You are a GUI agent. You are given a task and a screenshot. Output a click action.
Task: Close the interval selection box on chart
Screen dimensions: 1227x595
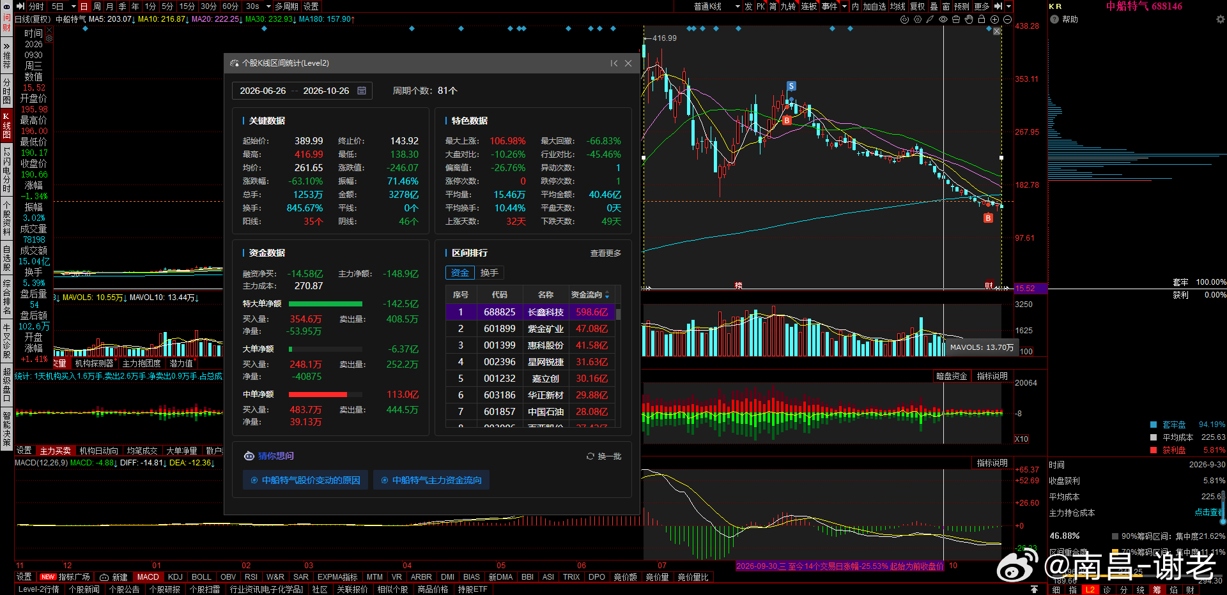coord(996,31)
